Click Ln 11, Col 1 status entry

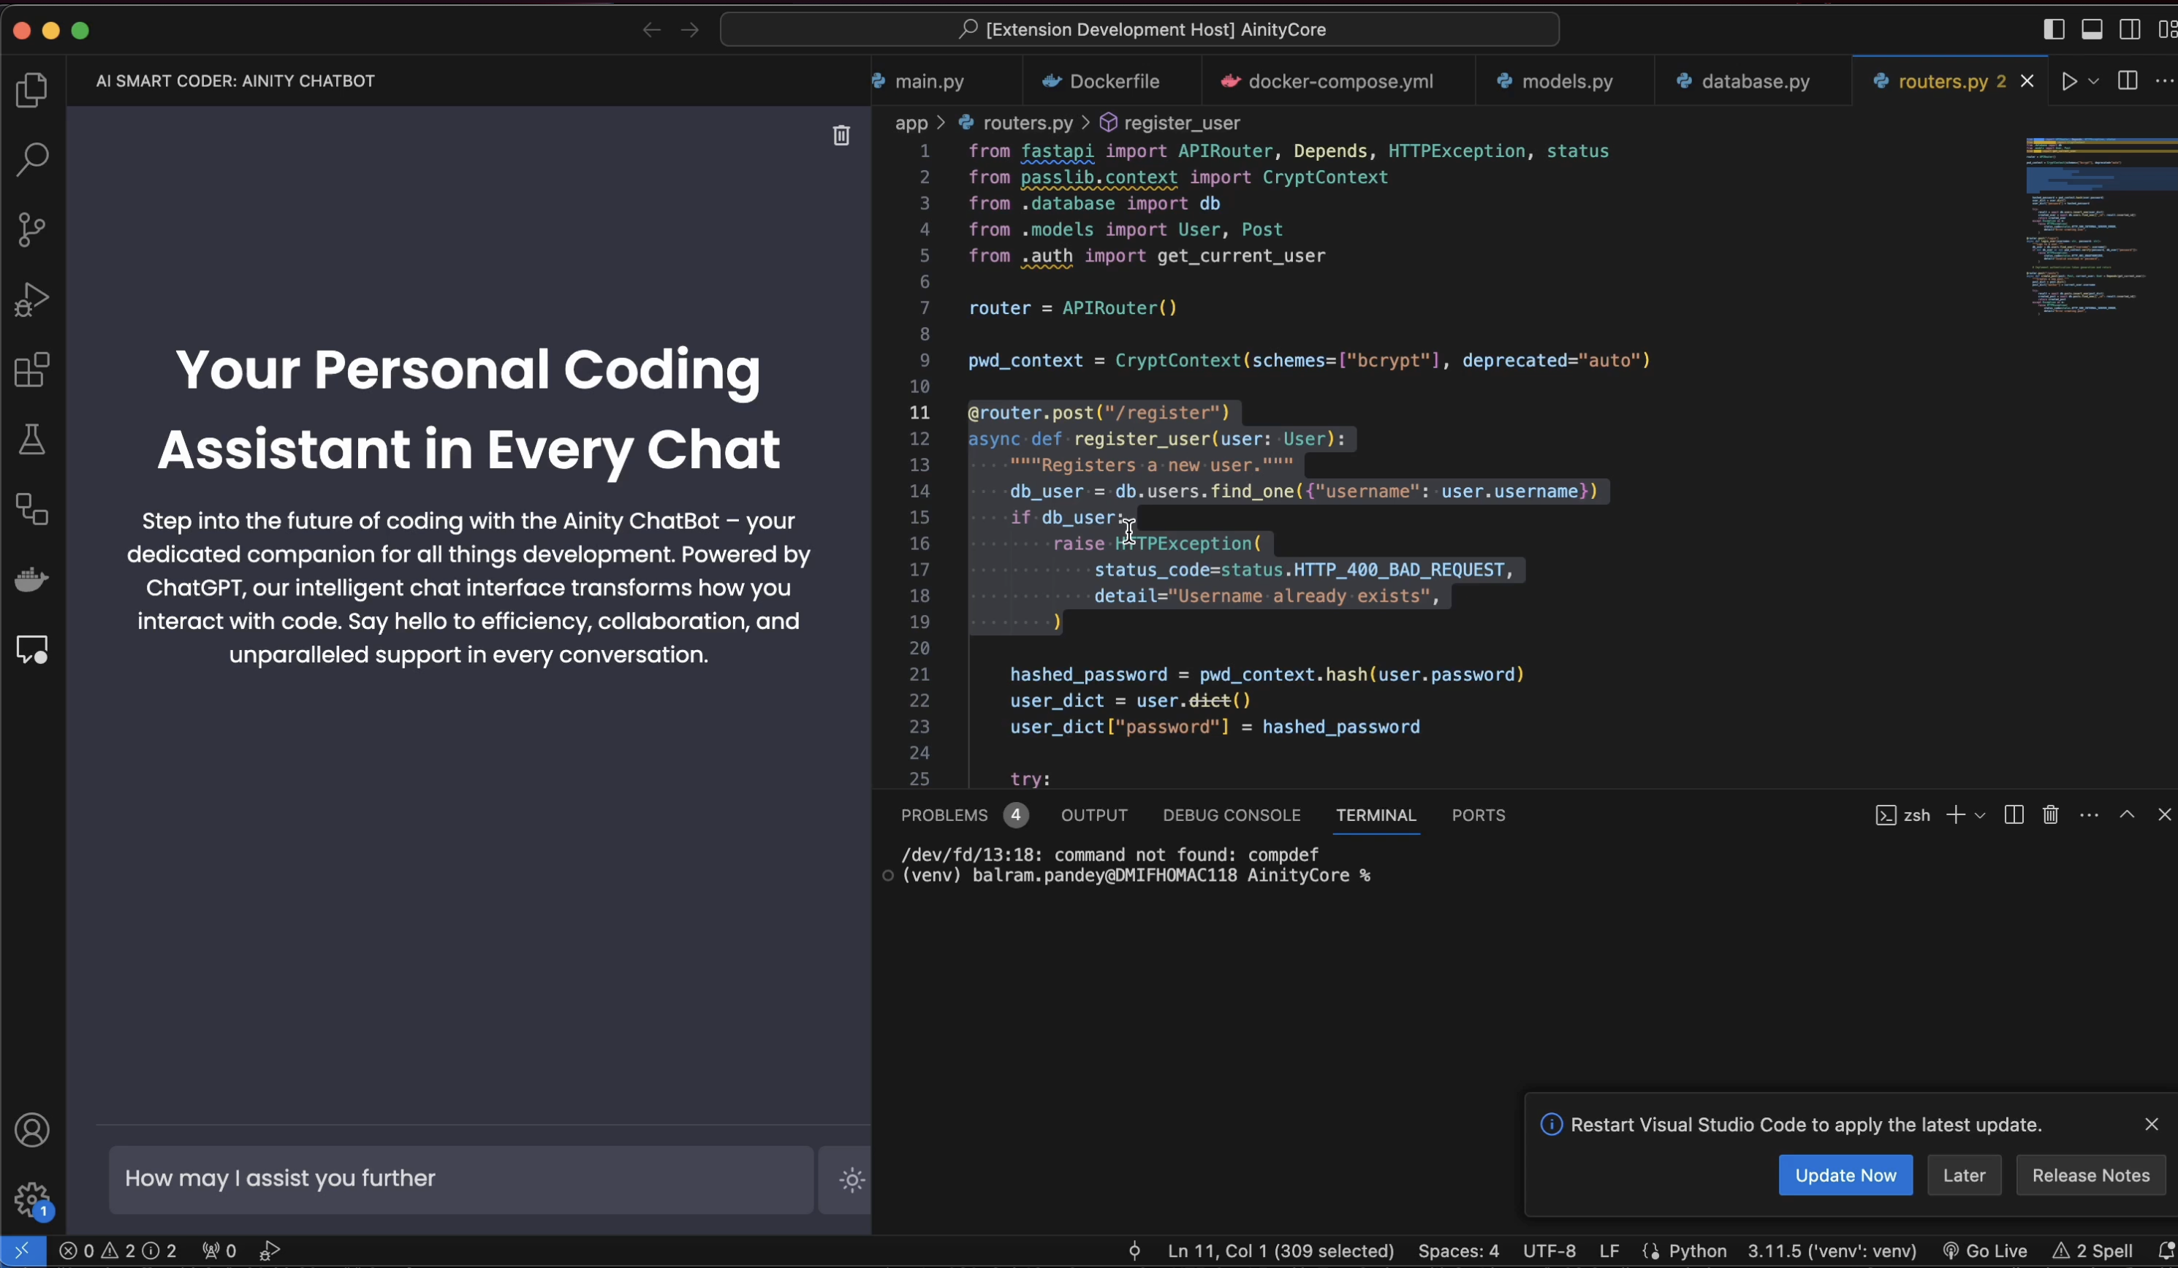tap(1281, 1250)
